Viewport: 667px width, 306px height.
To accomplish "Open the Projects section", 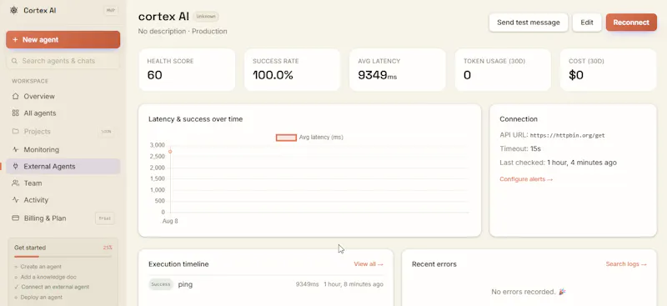I will pos(63,131).
